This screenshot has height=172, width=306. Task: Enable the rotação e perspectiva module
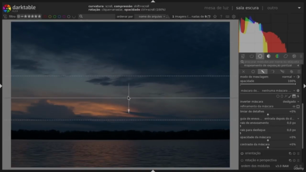click(242, 161)
